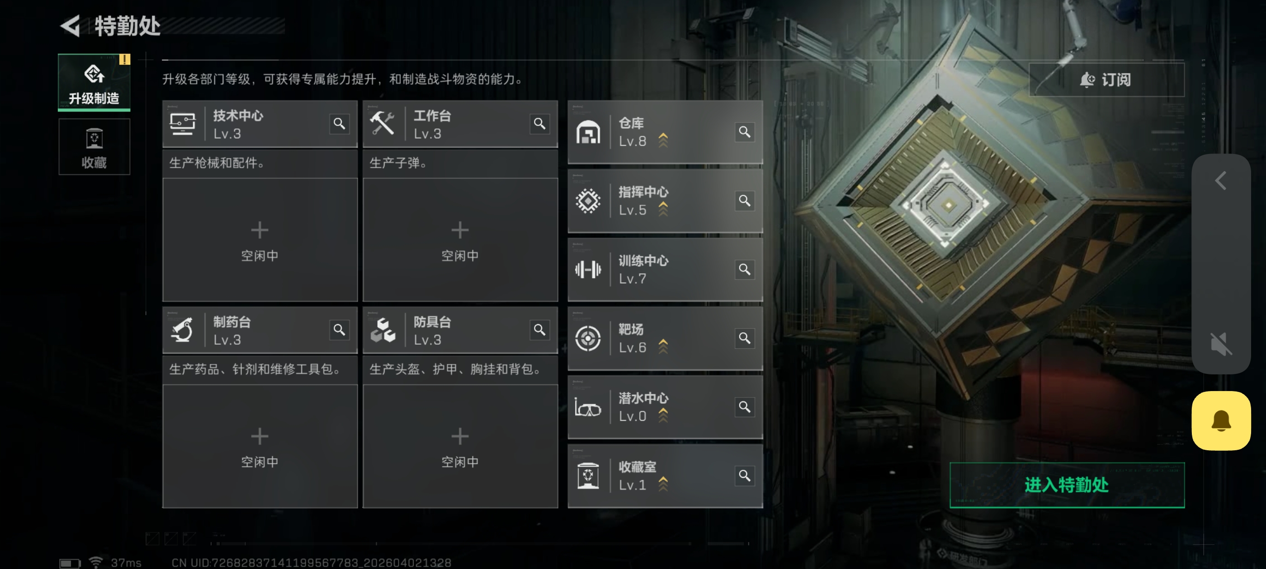Click the 进入特勤处 button
The width and height of the screenshot is (1266, 569).
pos(1067,485)
